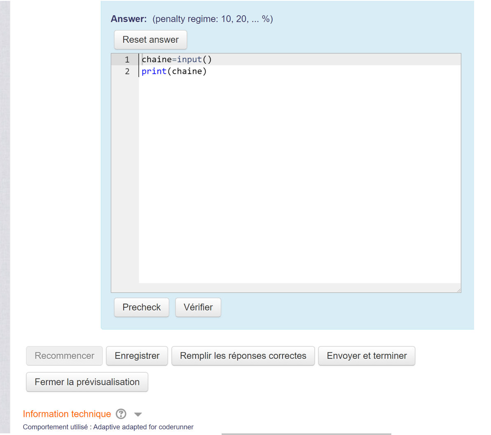Click Enregistrer to save the attempt

(137, 355)
